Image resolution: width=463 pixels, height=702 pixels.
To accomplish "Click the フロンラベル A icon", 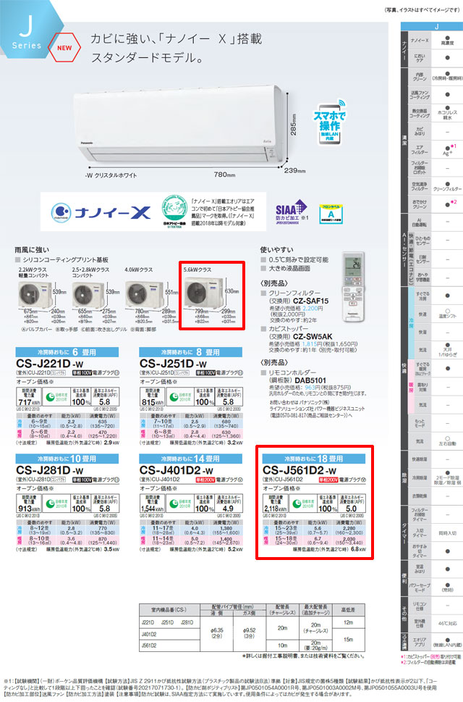I will coord(331,214).
